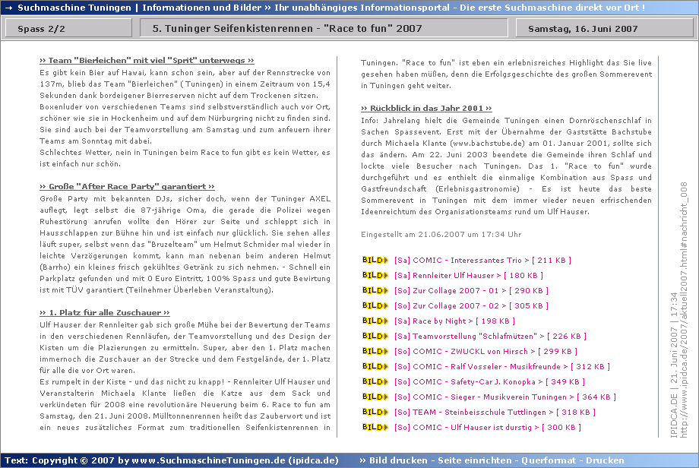Click BILD icon for Safety-Car J. Konopka

tap(375, 381)
